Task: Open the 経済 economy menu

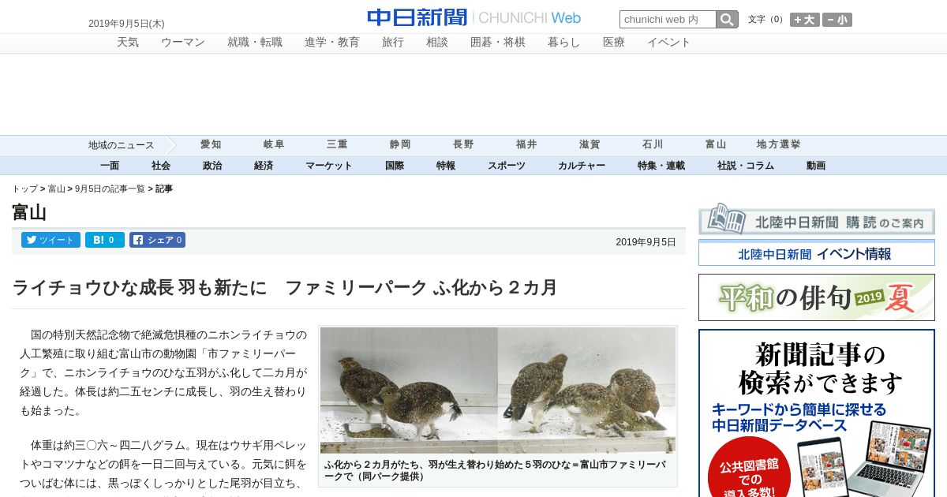Action: [x=264, y=166]
